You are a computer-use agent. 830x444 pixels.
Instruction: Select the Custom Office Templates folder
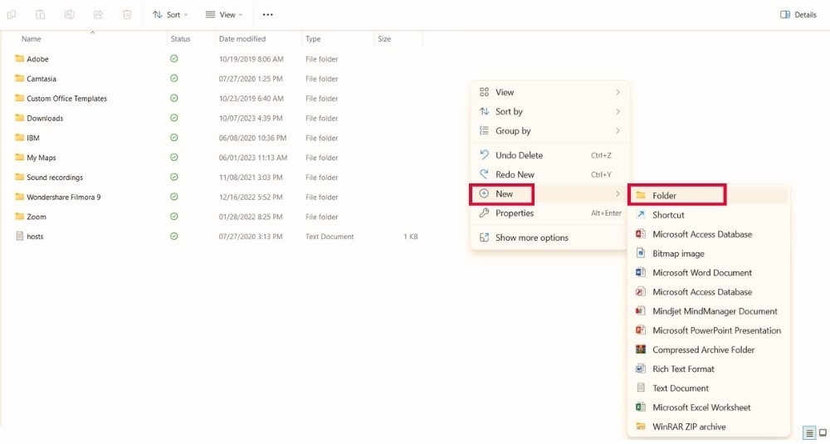[x=61, y=99]
